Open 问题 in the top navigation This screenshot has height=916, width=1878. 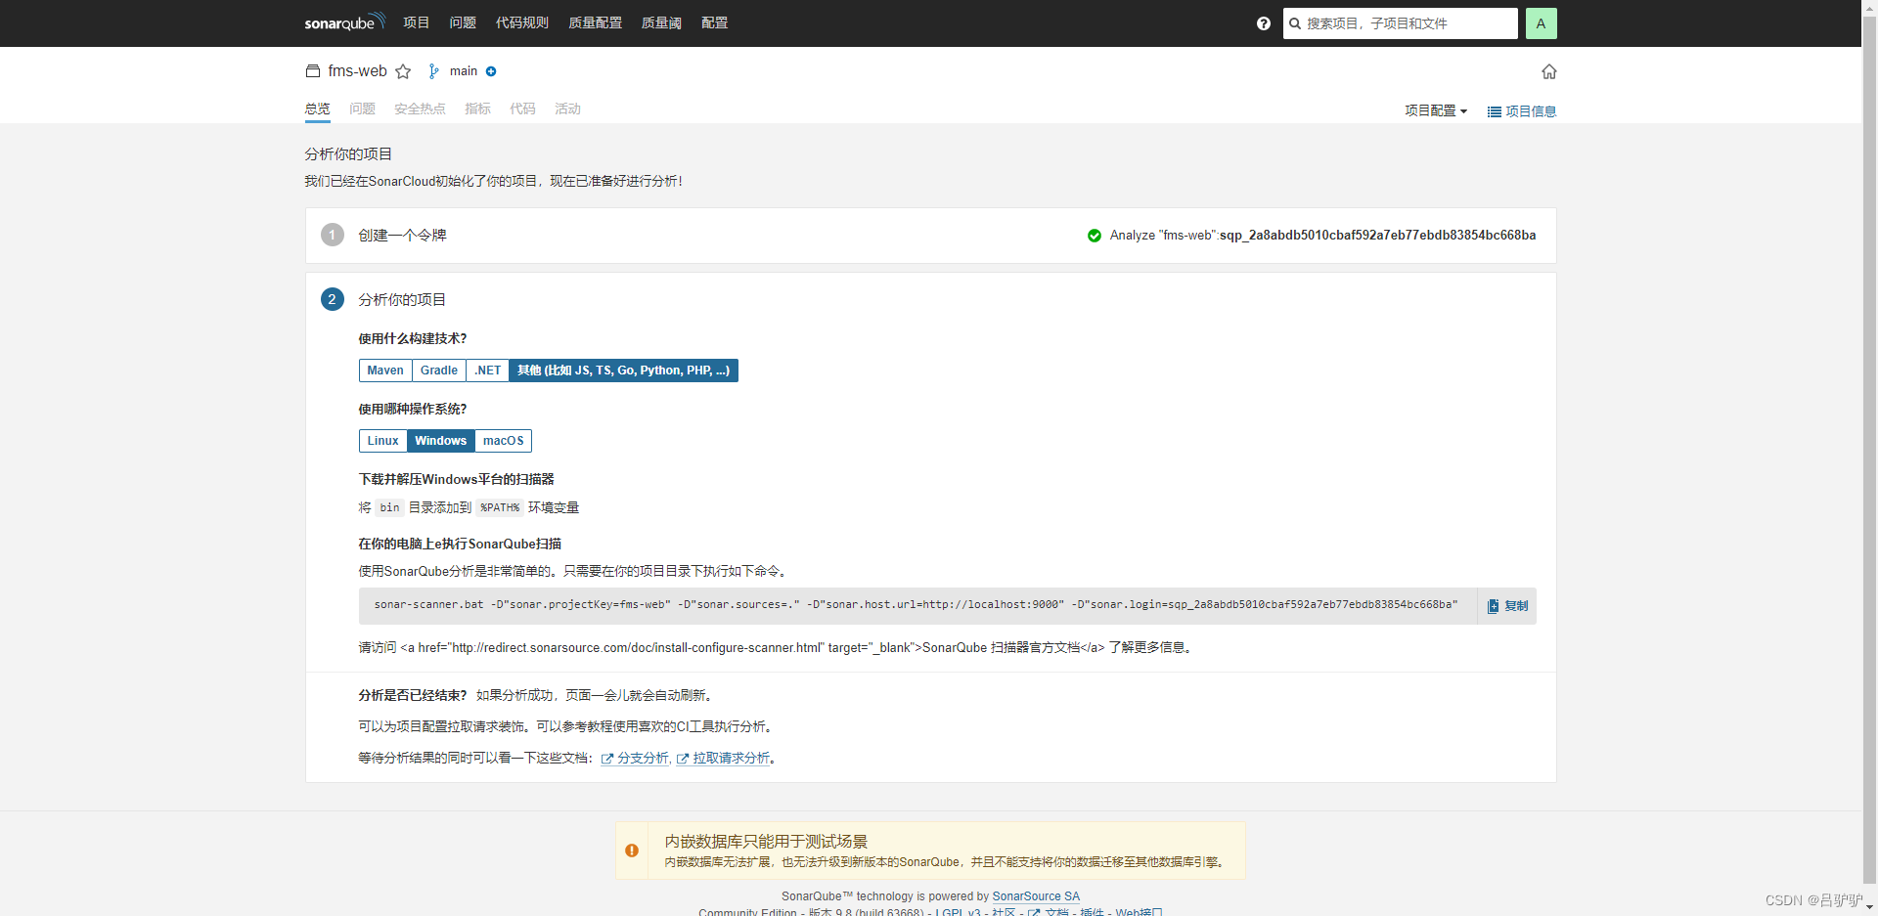click(x=463, y=22)
